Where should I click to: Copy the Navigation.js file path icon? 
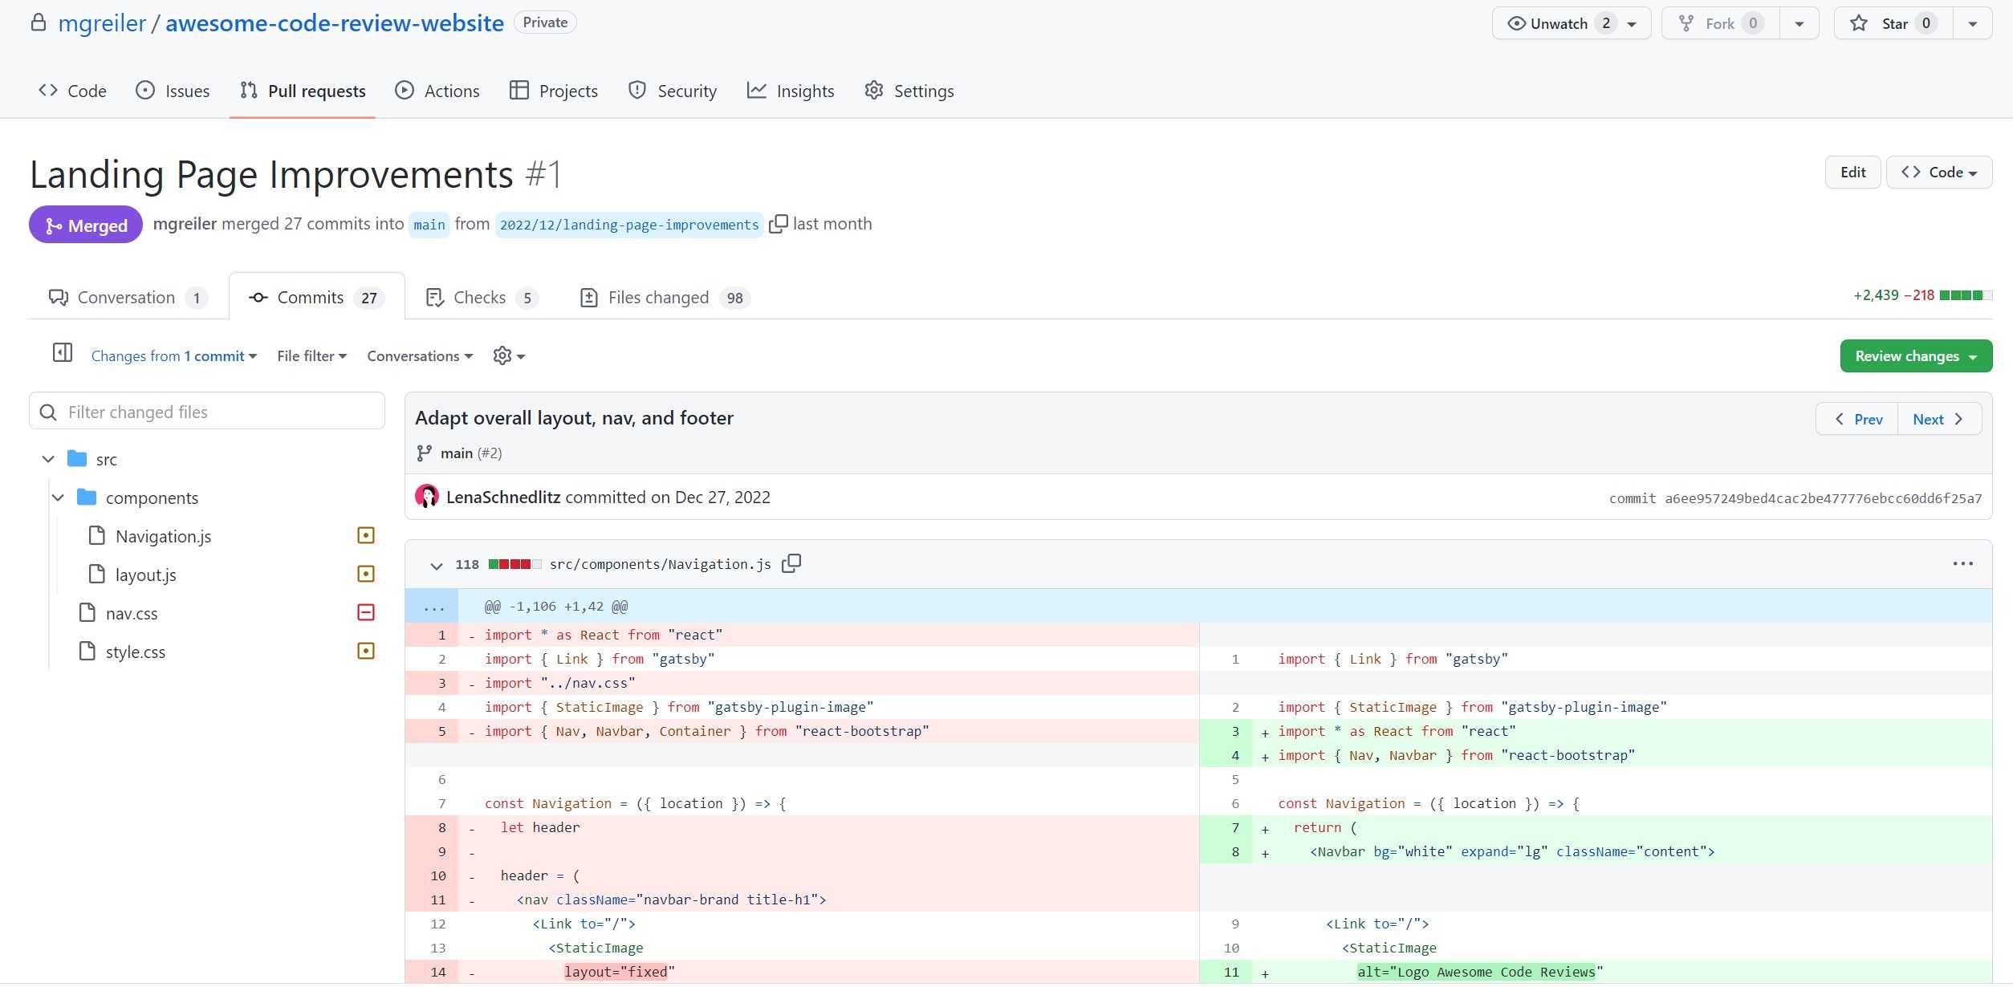coord(791,563)
